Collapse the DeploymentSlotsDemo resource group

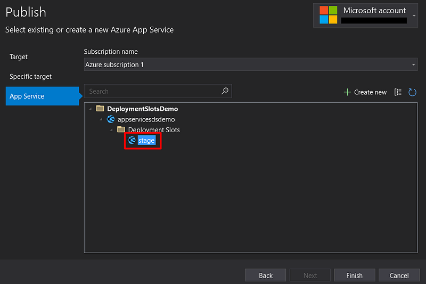point(91,109)
